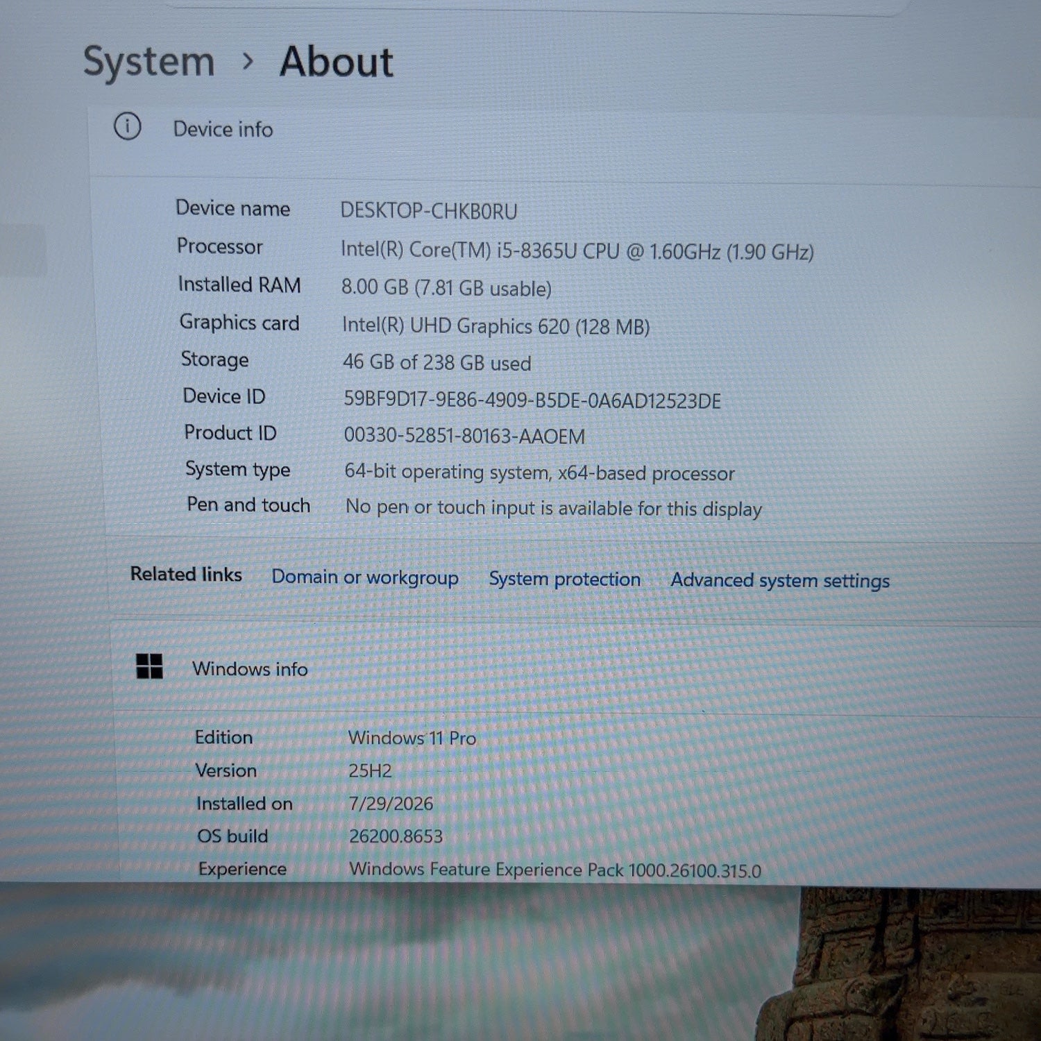Select the installed on date 7/29/2026
The width and height of the screenshot is (1041, 1041).
coord(391,804)
